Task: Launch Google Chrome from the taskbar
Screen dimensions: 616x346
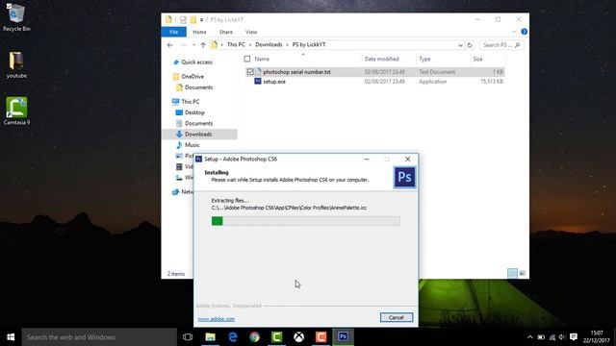Action: coord(254,337)
